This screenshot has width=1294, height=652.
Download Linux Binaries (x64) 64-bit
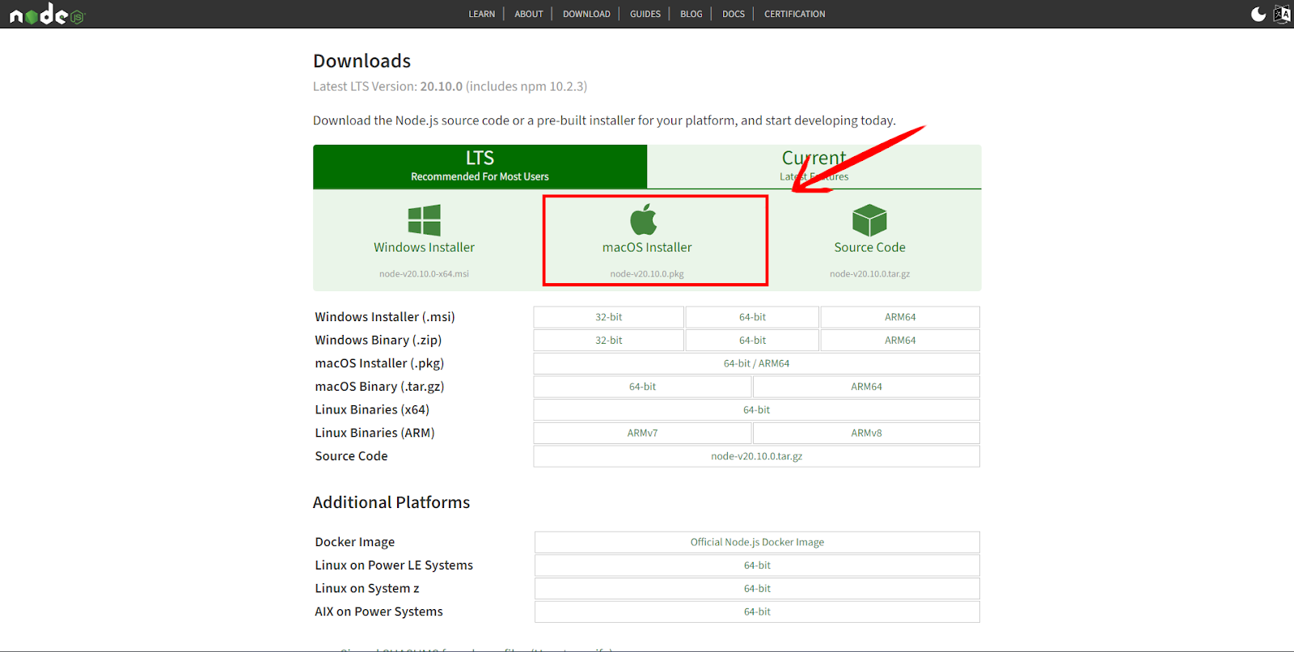(757, 410)
